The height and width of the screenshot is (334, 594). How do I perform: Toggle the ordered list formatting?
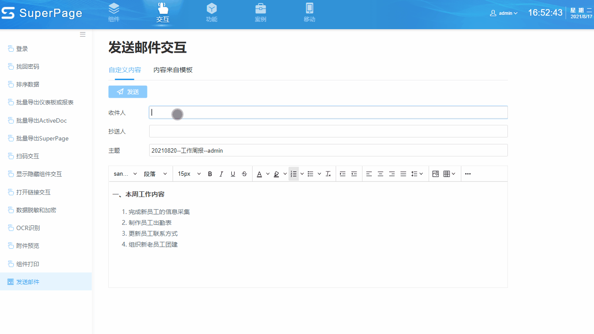click(294, 174)
